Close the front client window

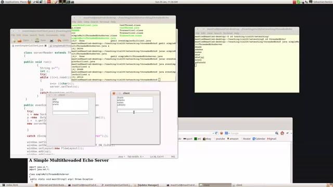(114, 94)
